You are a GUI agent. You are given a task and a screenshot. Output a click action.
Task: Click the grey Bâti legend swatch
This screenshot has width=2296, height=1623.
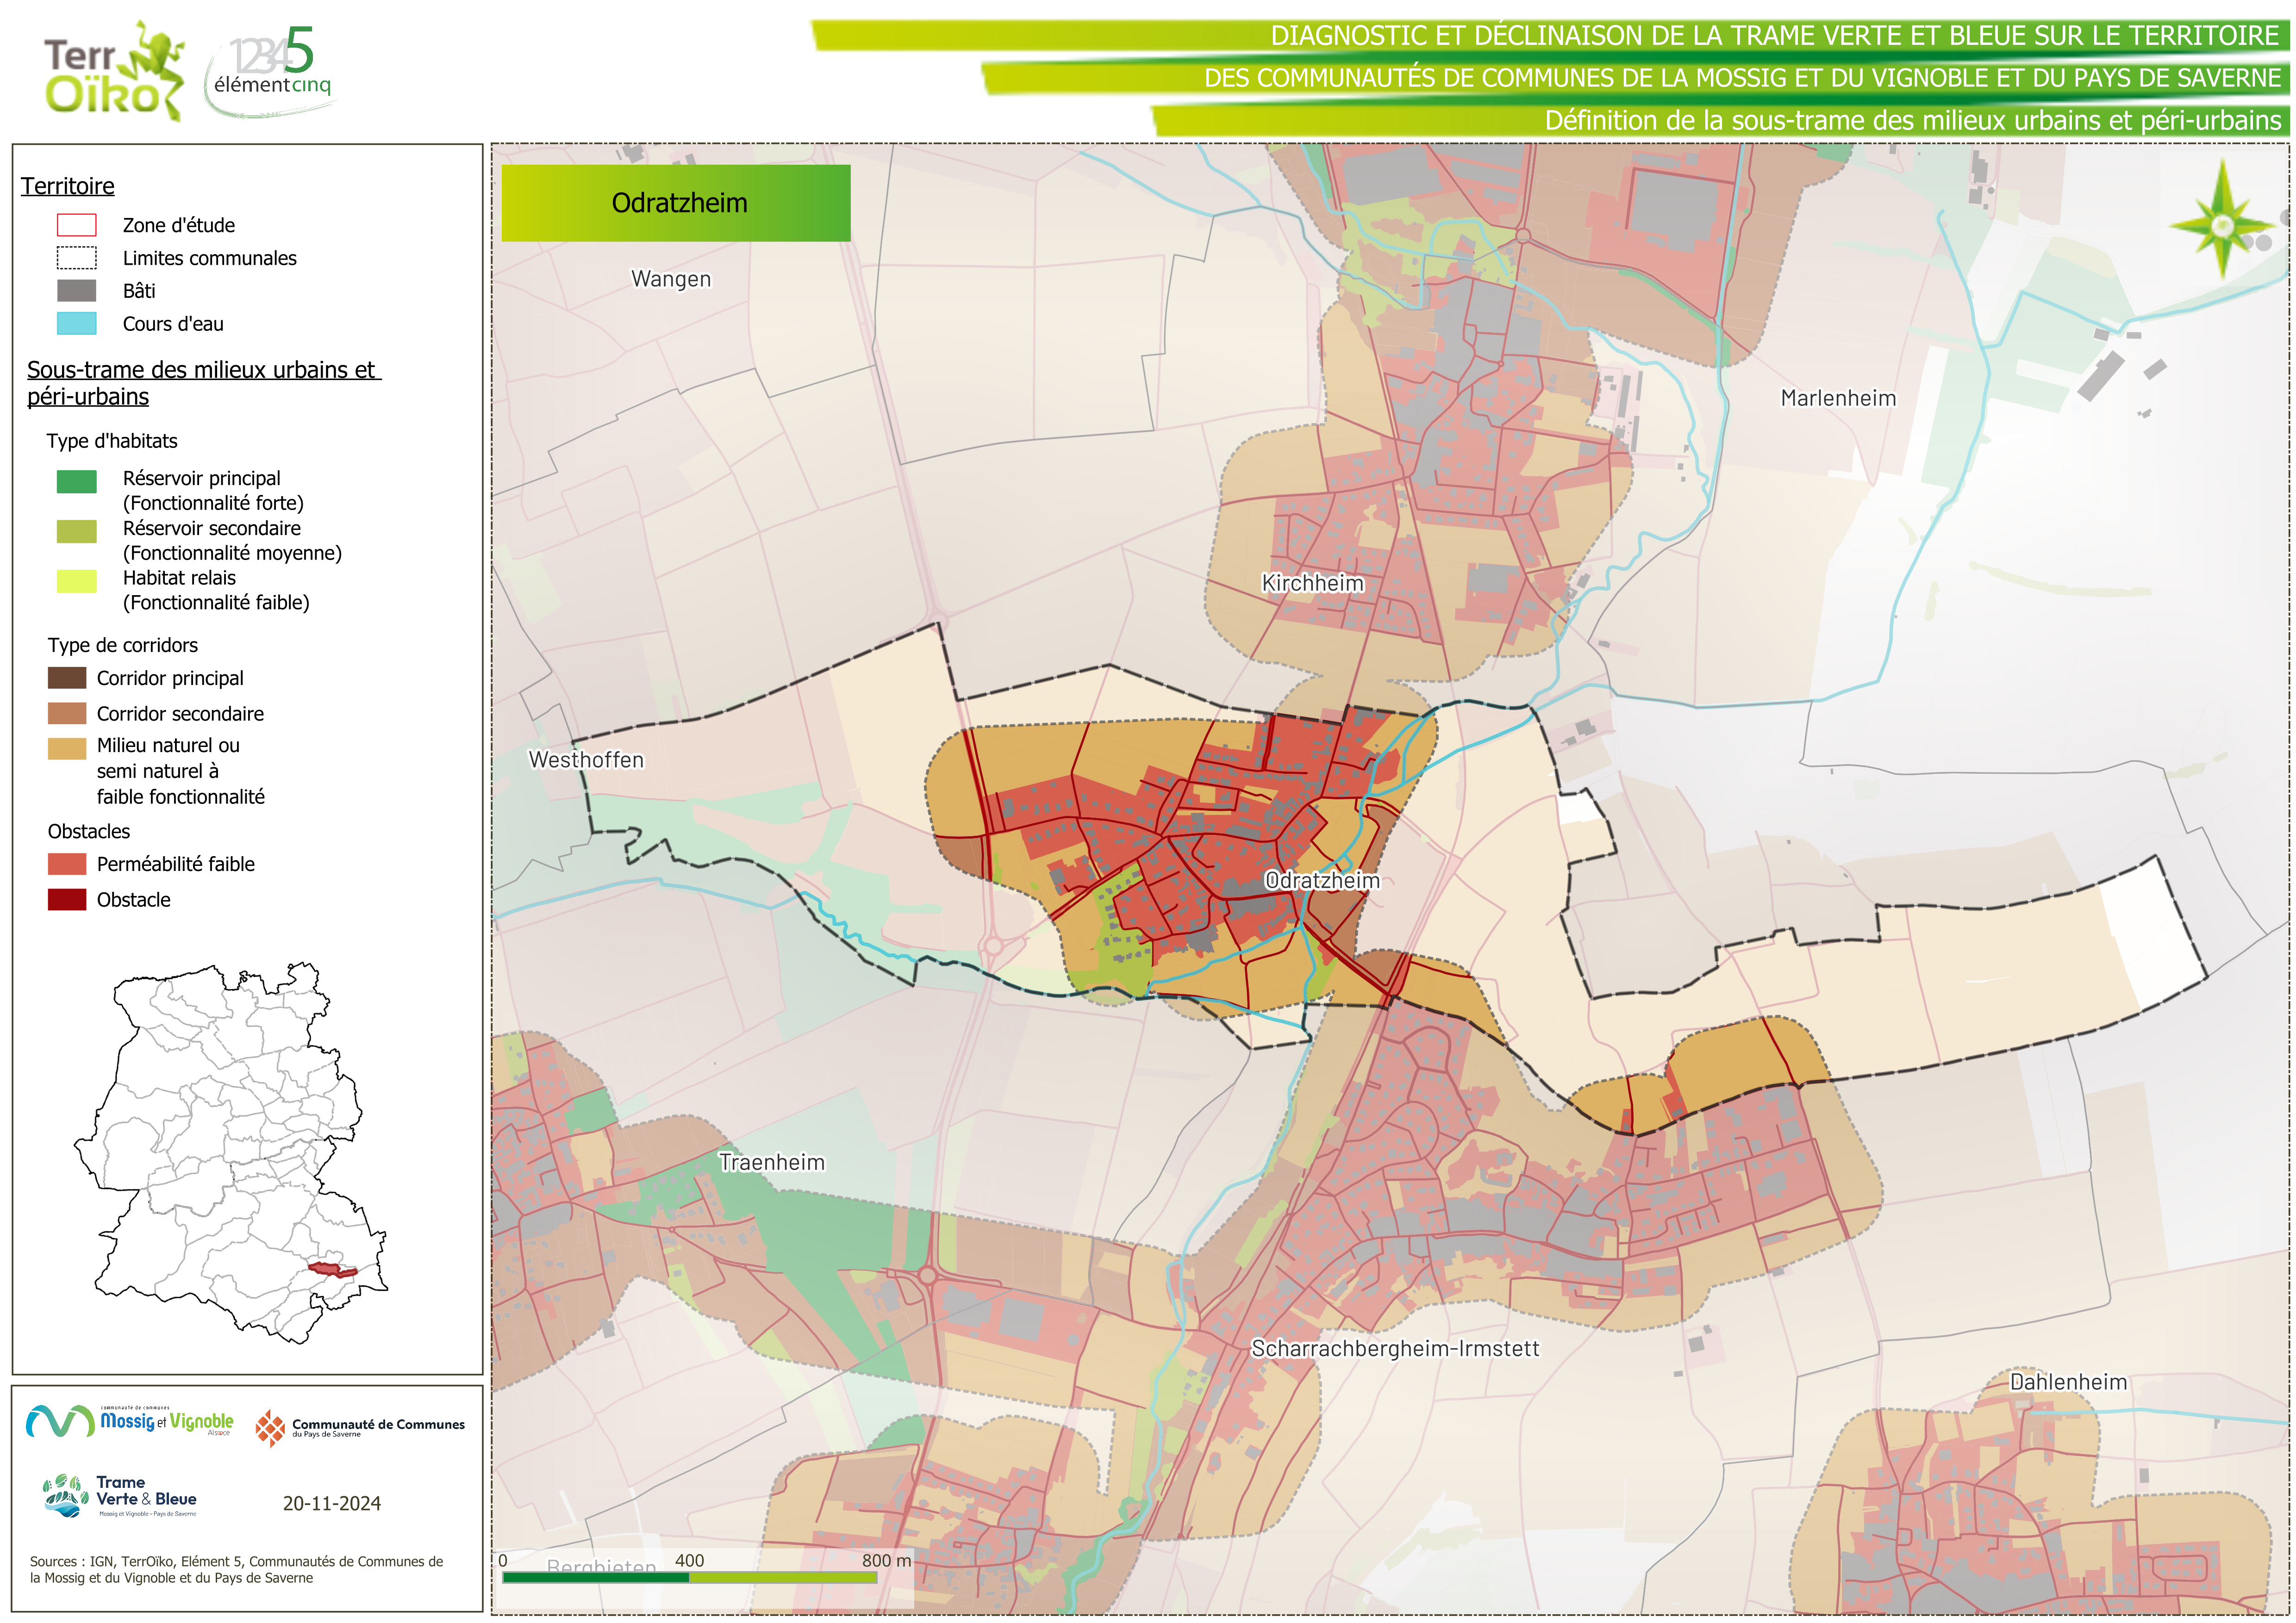(x=76, y=291)
